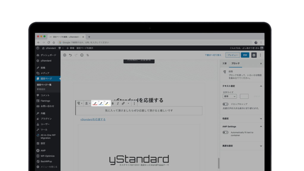The image size is (304, 171).
Task: View the page from admin bar
Action: pyautogui.click(x=85, y=48)
